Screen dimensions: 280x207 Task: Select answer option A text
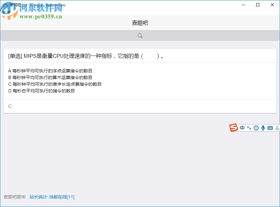pyautogui.click(x=50, y=71)
